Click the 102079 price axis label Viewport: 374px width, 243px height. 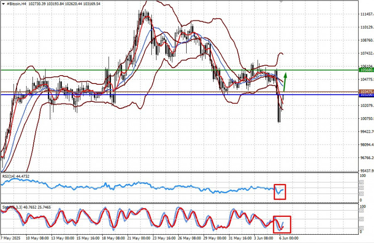367,106
